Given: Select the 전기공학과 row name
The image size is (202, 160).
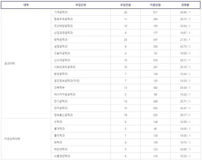Looking at the screenshot, I should (x=61, y=101).
